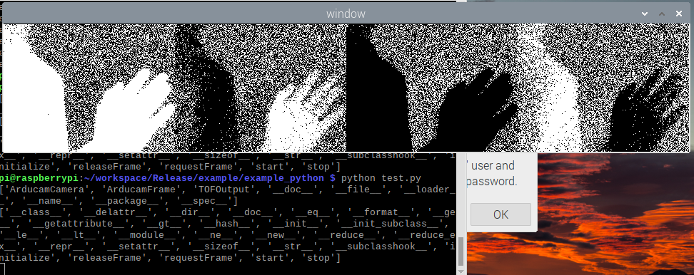This screenshot has width=694, height=275.
Task: Click the 'pi@raspberrypi' prompt text
Action: [x=40, y=178]
